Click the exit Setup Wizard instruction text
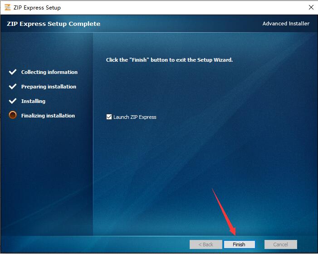This screenshot has height=254, width=318. coord(169,60)
